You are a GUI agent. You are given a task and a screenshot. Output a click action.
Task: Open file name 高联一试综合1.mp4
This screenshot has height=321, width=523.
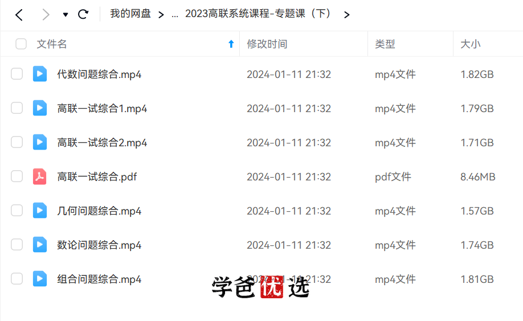102,109
